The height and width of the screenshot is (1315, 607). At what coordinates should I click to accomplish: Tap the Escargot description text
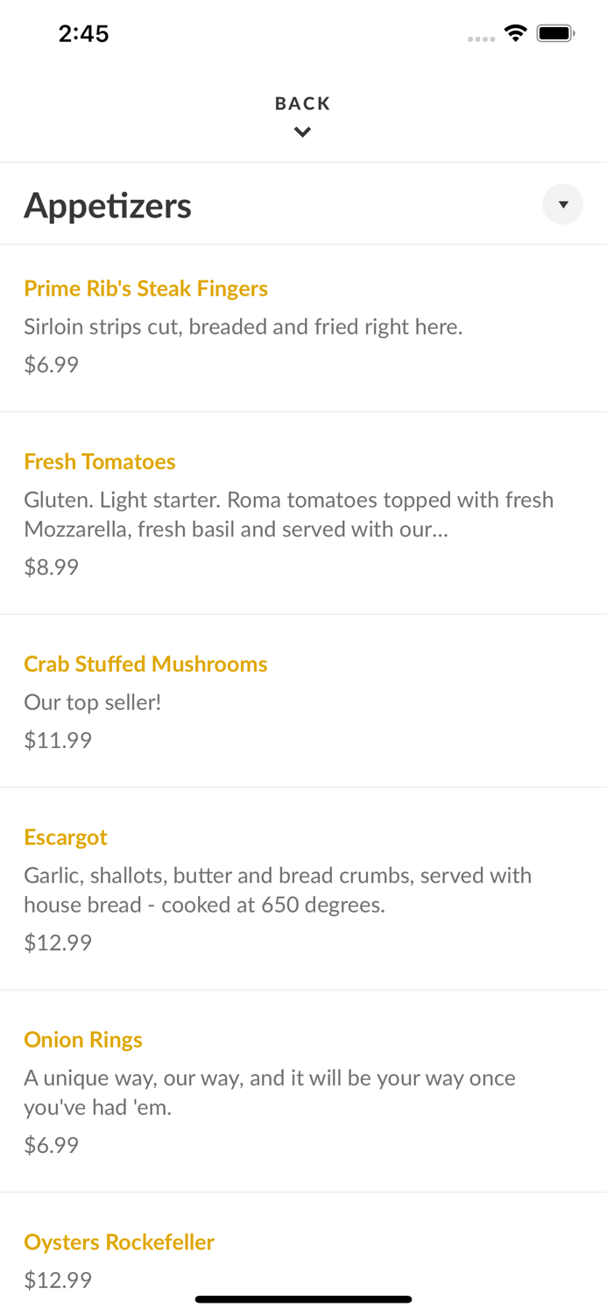pos(277,890)
